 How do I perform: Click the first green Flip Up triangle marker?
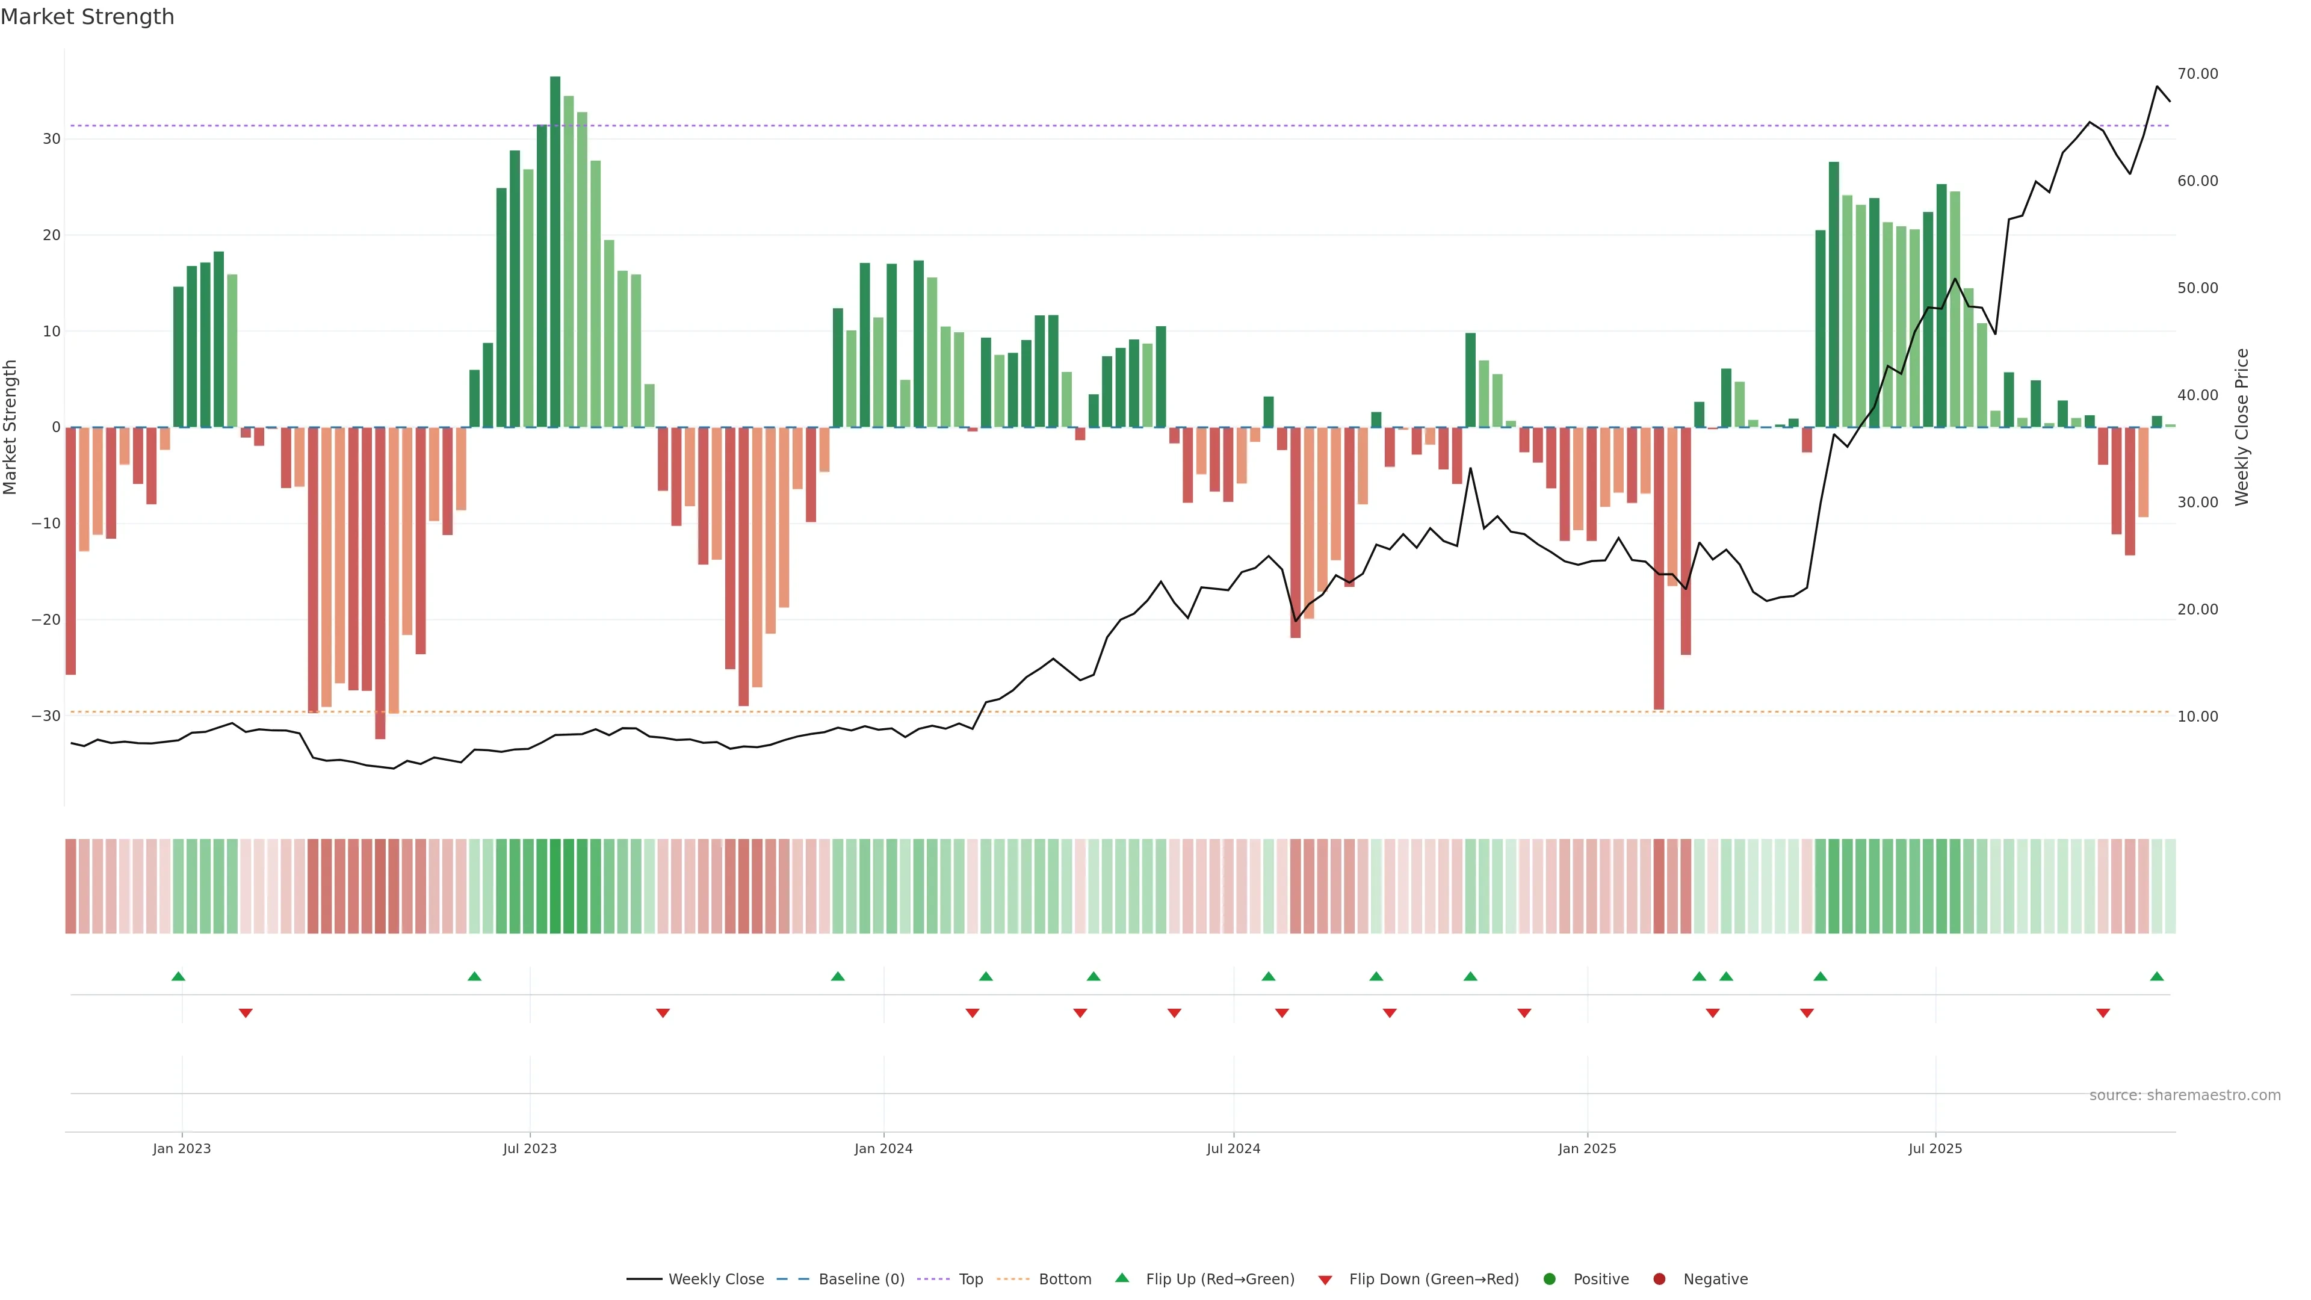179,976
